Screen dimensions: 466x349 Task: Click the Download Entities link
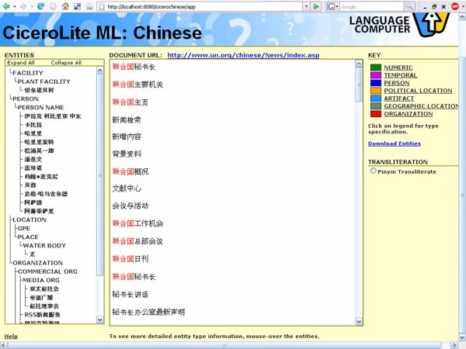(x=395, y=143)
